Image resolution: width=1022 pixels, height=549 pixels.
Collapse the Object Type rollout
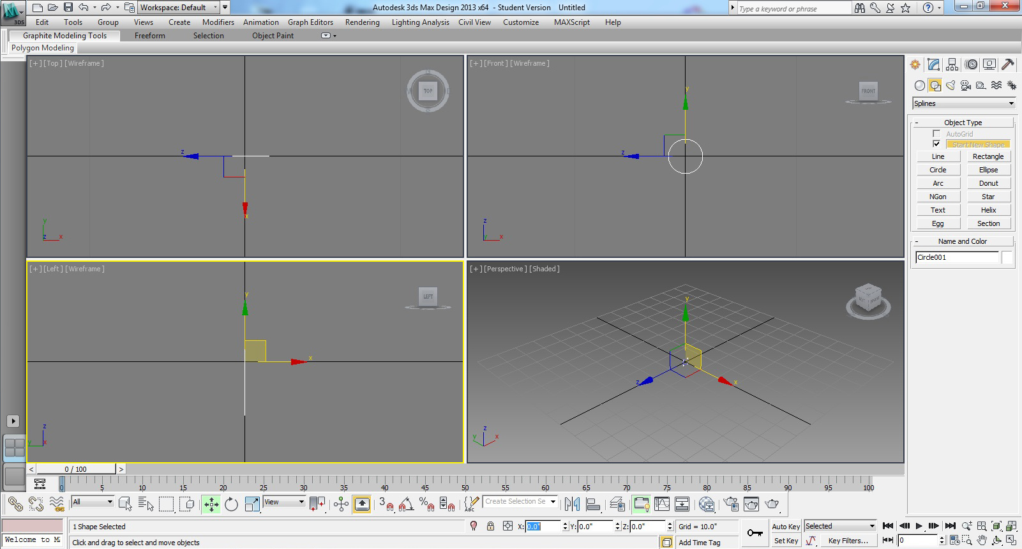click(963, 123)
